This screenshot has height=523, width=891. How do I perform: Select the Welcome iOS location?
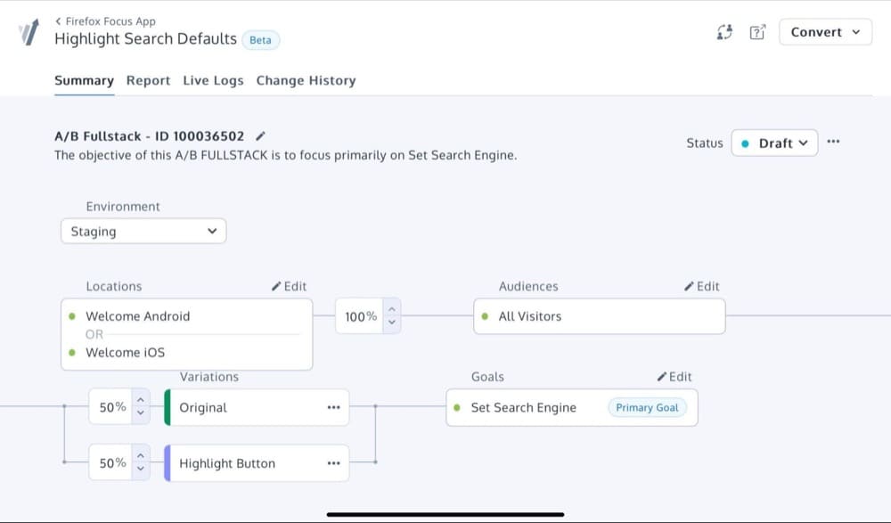(125, 353)
